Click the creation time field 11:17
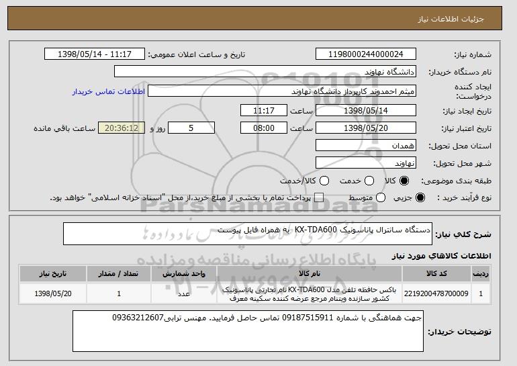 tap(264, 110)
